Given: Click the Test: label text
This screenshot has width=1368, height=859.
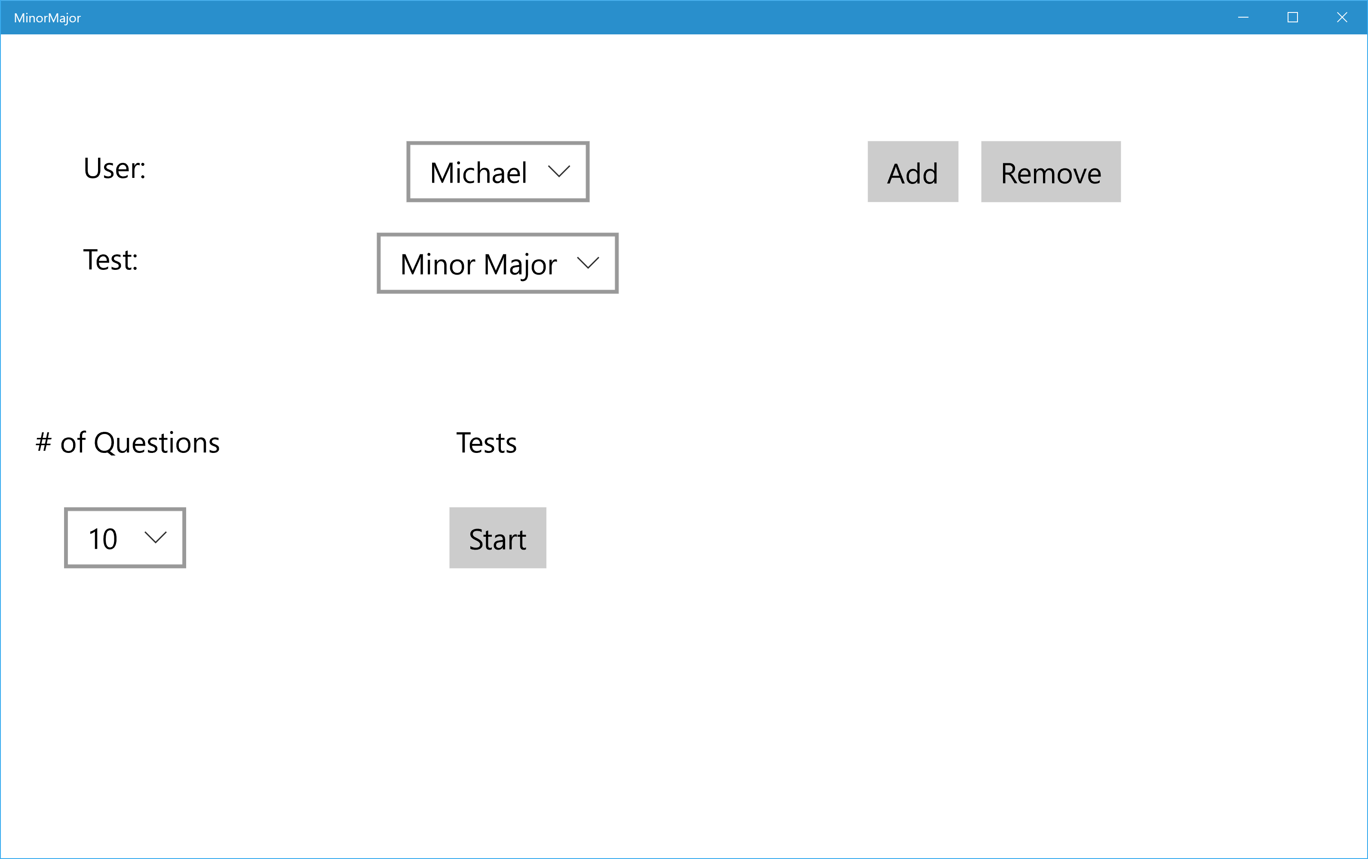Looking at the screenshot, I should tap(111, 260).
